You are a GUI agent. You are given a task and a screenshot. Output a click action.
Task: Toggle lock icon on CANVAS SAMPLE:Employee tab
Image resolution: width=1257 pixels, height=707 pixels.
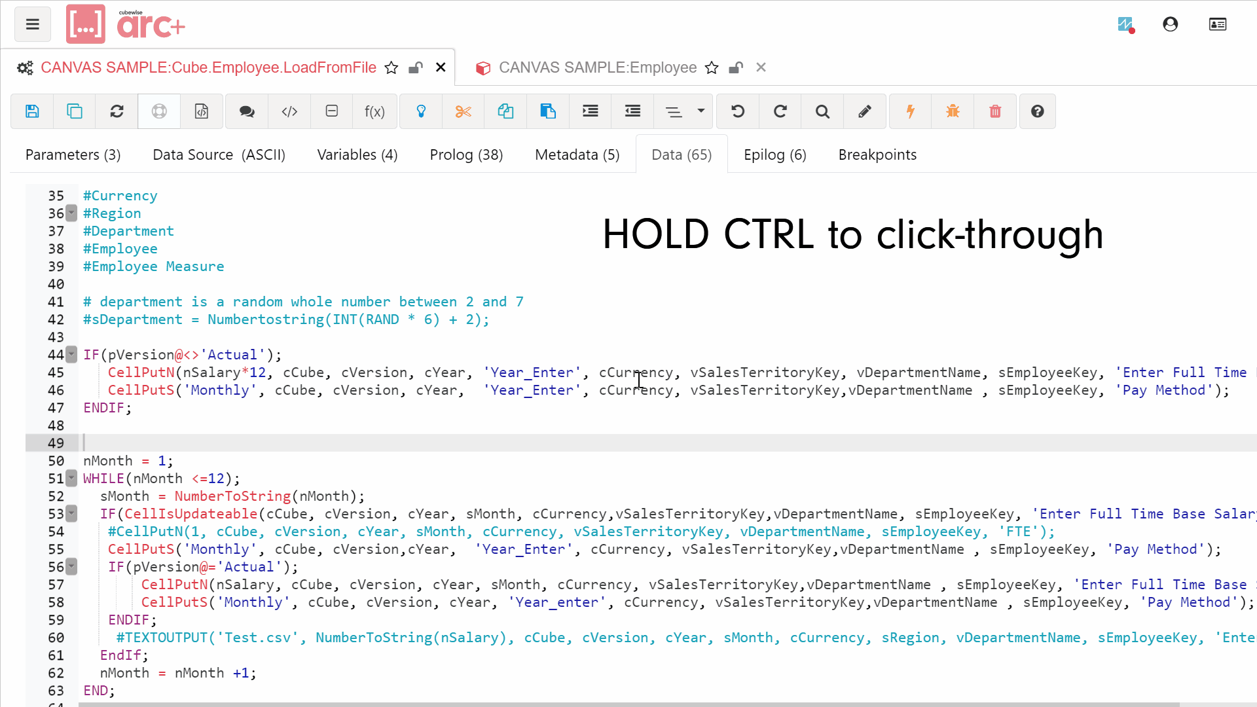click(x=736, y=68)
